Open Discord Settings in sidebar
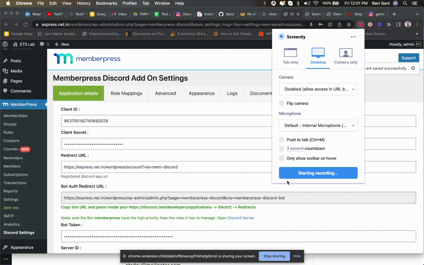The height and width of the screenshot is (265, 424). click(x=19, y=233)
